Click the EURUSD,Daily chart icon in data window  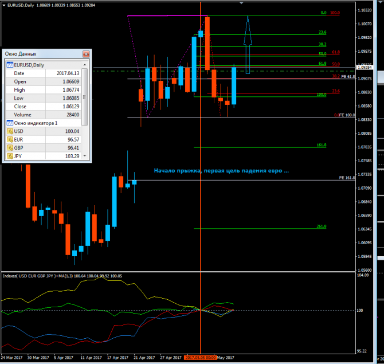coord(10,65)
